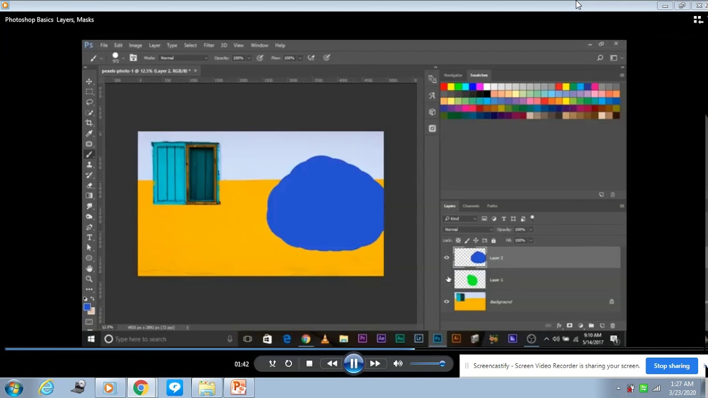
Task: Activate the horizontal Type tool
Action: pos(89,237)
